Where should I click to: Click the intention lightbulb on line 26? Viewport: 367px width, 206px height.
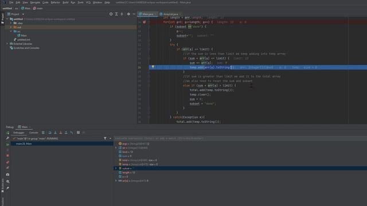tap(153, 67)
